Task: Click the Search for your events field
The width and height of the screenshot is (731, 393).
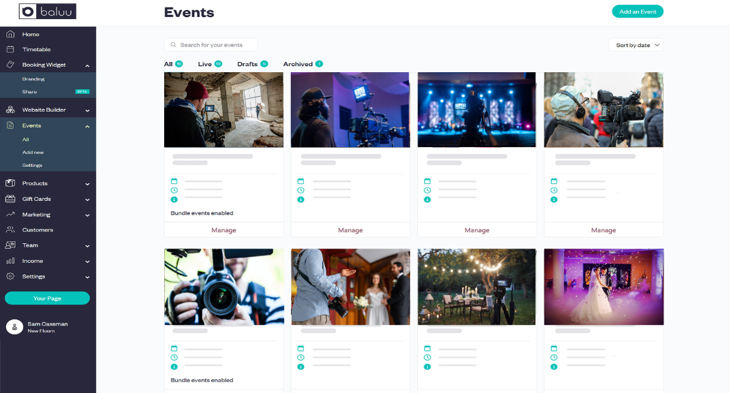Action: [211, 45]
